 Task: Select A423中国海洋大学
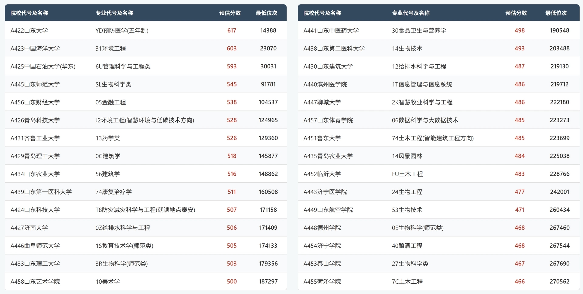coord(35,48)
